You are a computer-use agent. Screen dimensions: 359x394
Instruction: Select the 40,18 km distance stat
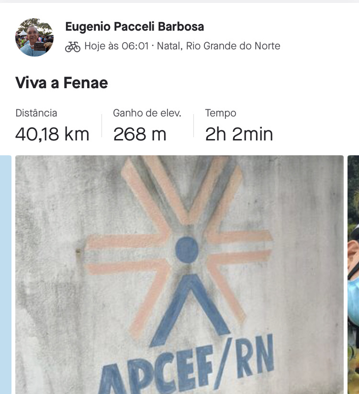tap(52, 134)
